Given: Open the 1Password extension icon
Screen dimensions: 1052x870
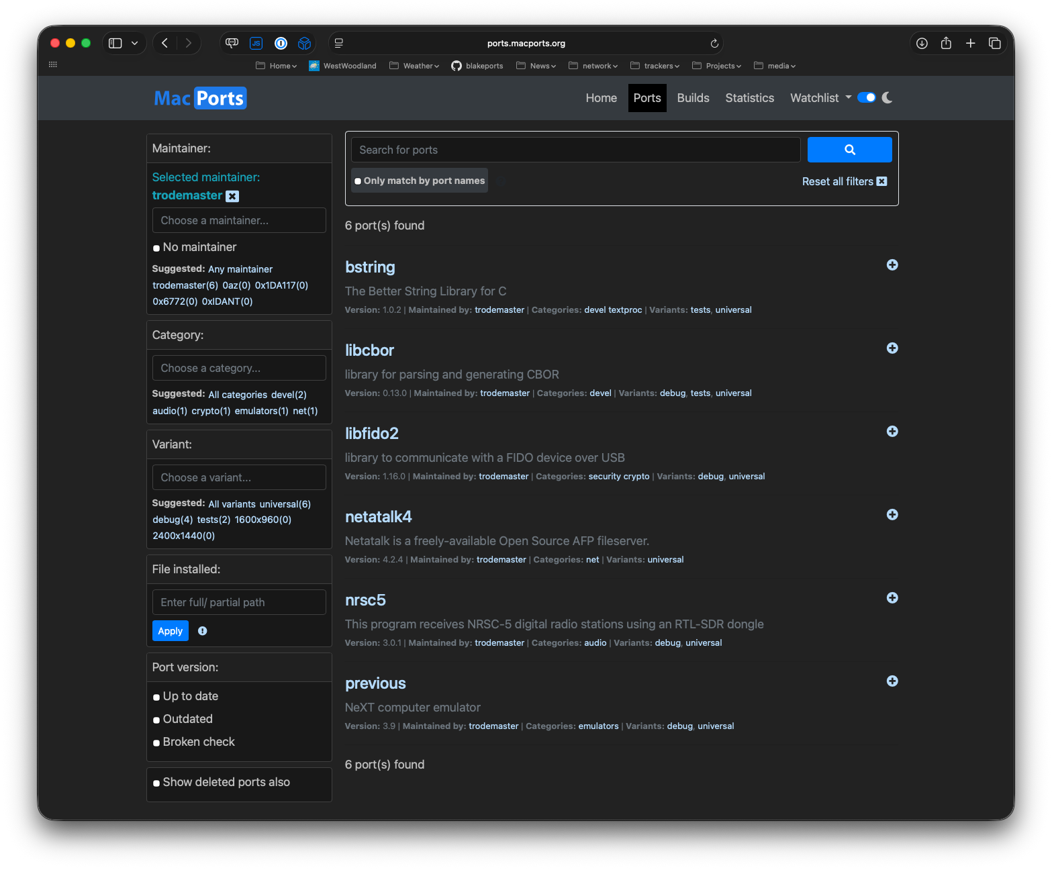Looking at the screenshot, I should tap(281, 43).
